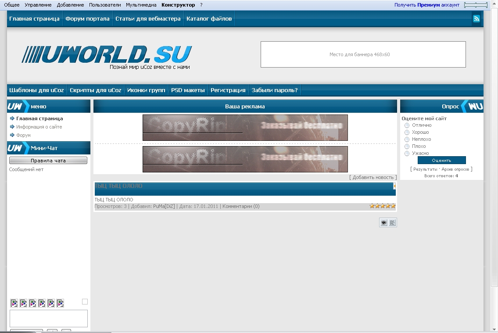Click the Место для баннера 468x60 placeholder

(363, 54)
